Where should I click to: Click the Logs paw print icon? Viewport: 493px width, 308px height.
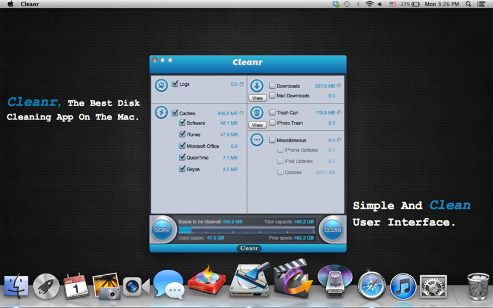pyautogui.click(x=161, y=85)
